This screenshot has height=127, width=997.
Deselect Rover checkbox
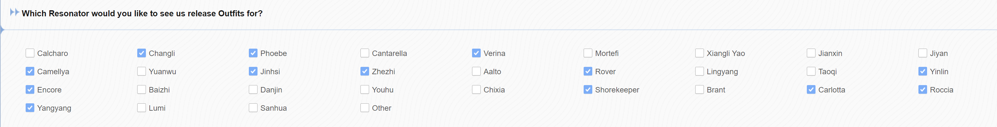pyautogui.click(x=588, y=71)
